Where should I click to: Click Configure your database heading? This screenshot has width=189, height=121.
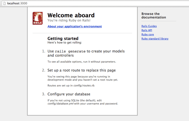69,94
